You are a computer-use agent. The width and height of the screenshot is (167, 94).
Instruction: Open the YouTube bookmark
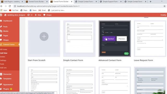click(x=14, y=10)
